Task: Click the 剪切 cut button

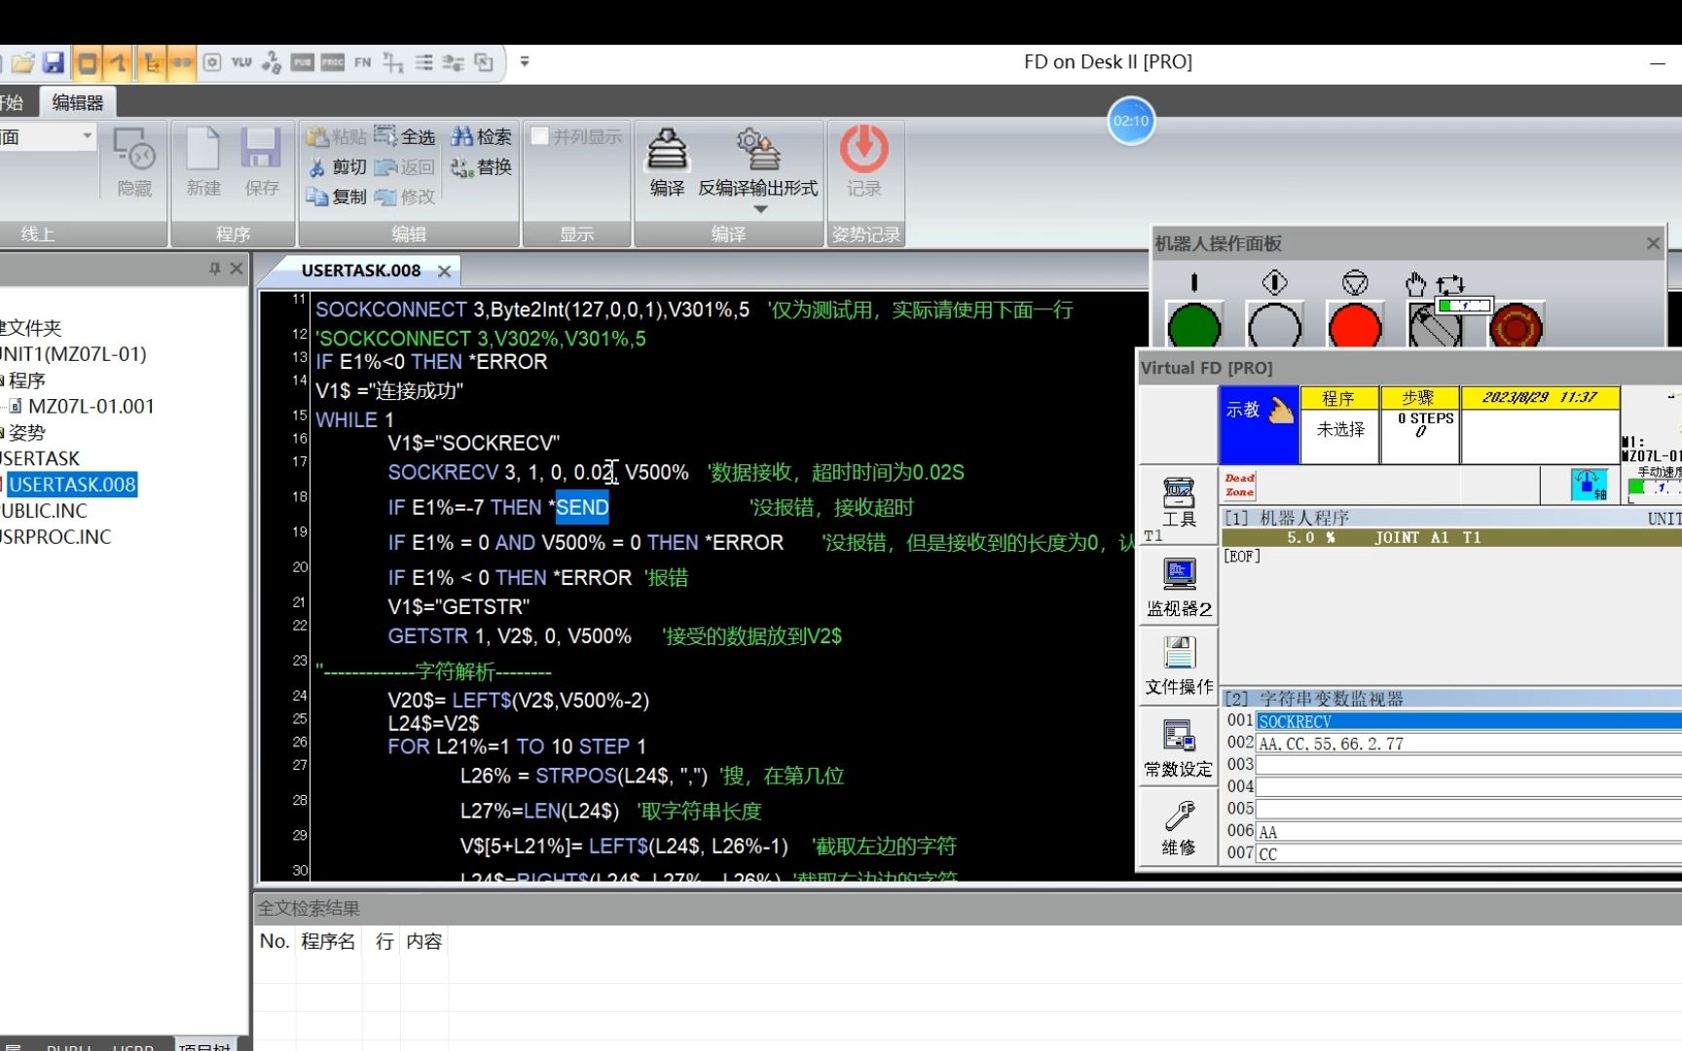Action: pos(337,166)
